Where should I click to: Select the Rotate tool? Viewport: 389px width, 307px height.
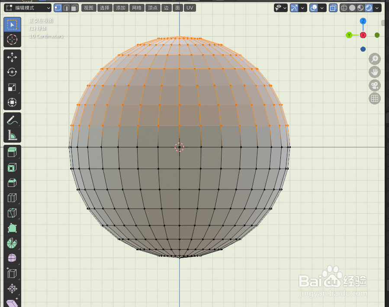click(12, 72)
